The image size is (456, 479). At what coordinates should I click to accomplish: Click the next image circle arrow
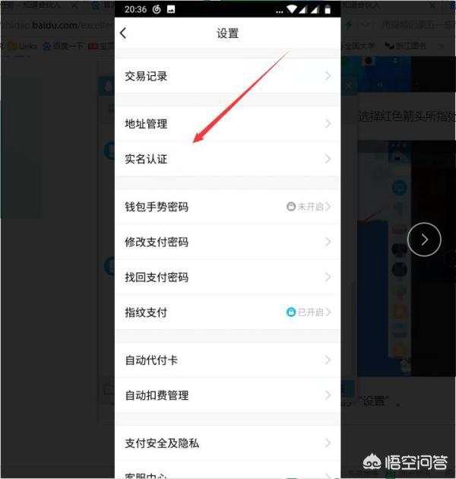pyautogui.click(x=424, y=239)
